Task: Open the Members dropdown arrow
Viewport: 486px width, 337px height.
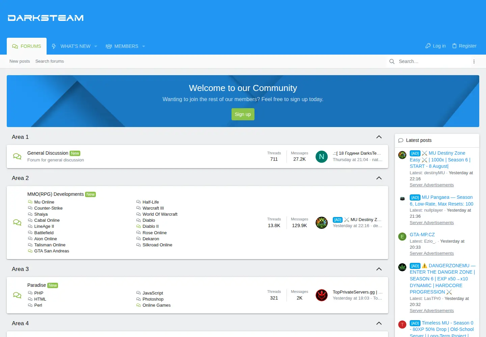Action: coord(143,46)
